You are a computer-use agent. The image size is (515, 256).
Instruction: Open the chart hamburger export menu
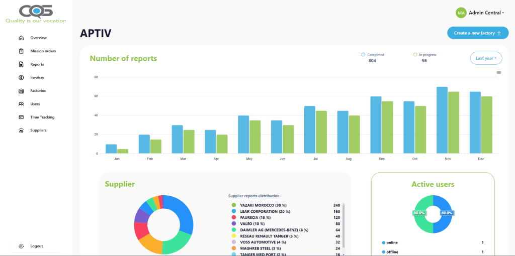click(499, 72)
